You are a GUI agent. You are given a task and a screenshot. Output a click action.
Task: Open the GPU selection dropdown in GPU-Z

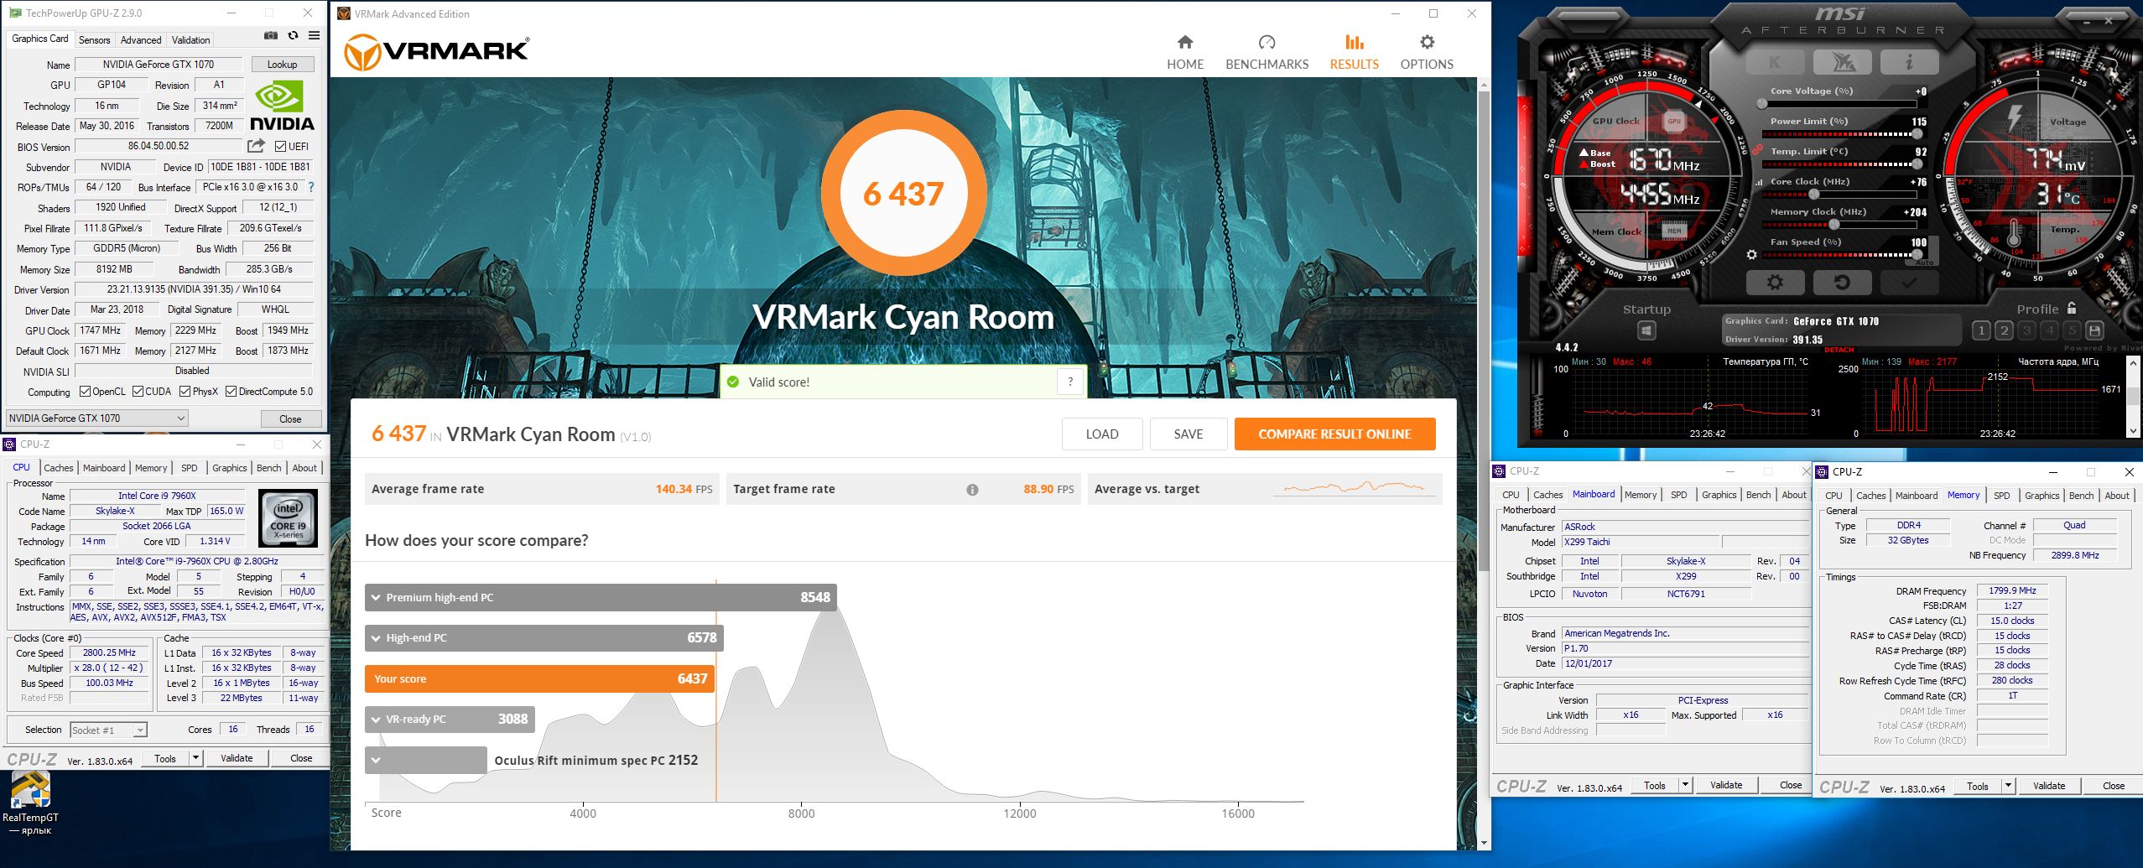point(96,418)
